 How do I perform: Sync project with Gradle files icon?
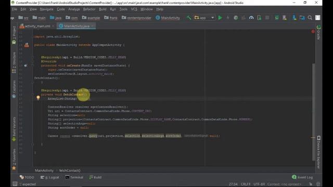coord(277,18)
